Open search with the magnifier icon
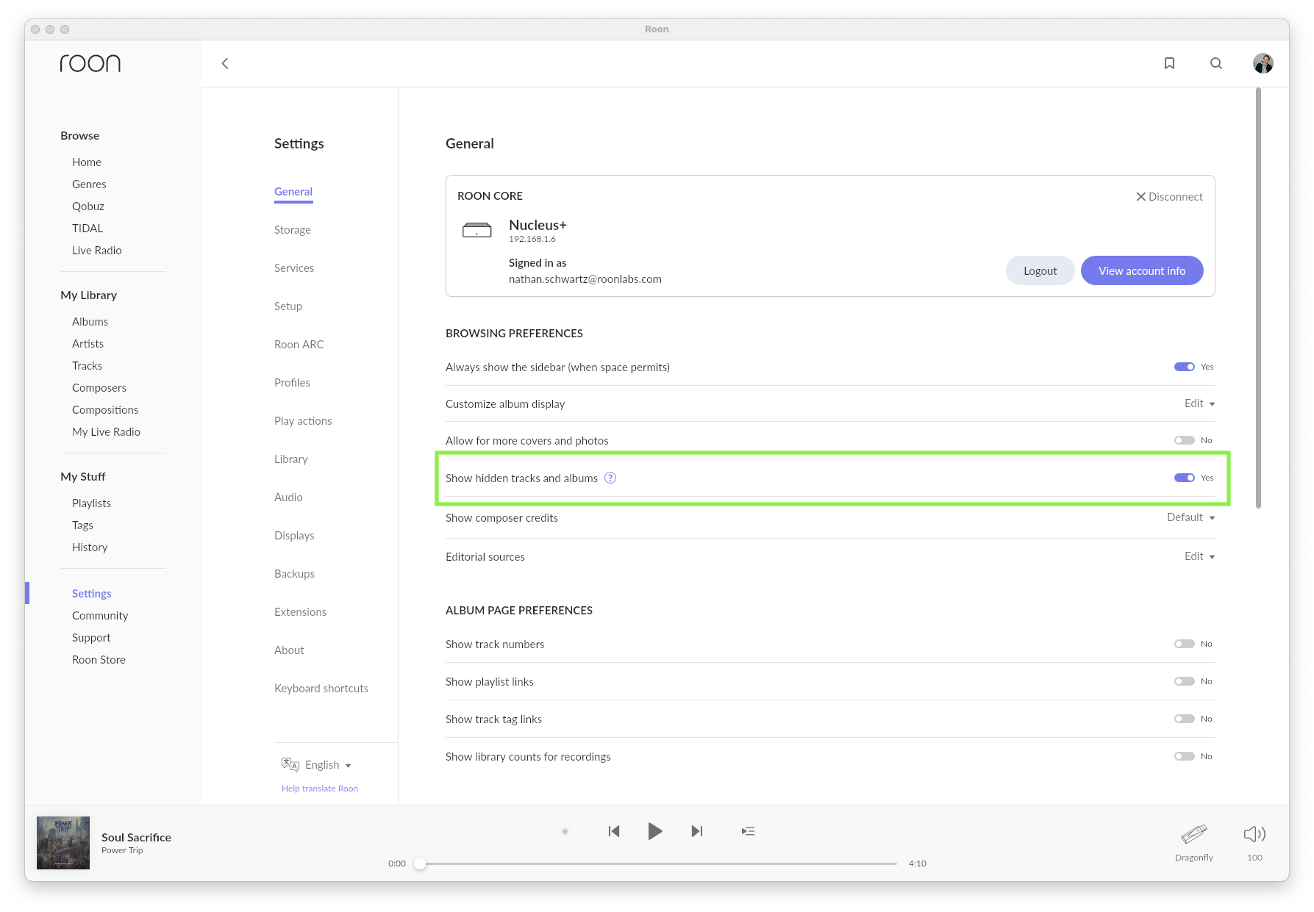 point(1216,63)
